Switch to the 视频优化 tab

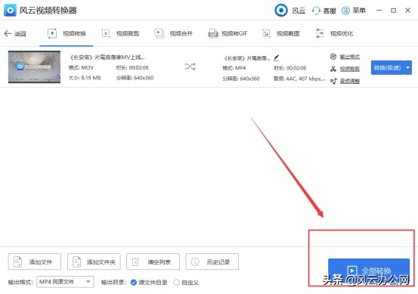point(334,33)
